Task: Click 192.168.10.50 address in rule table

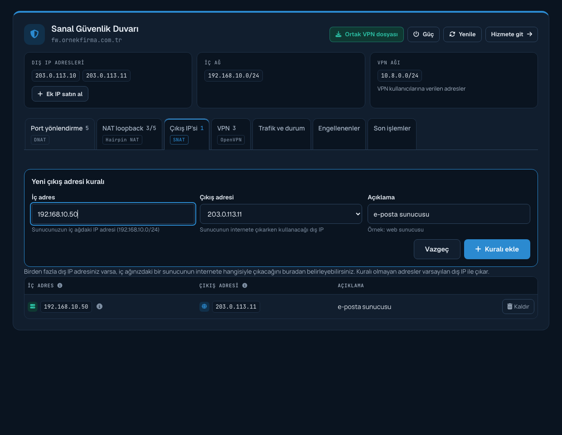Action: pos(66,307)
